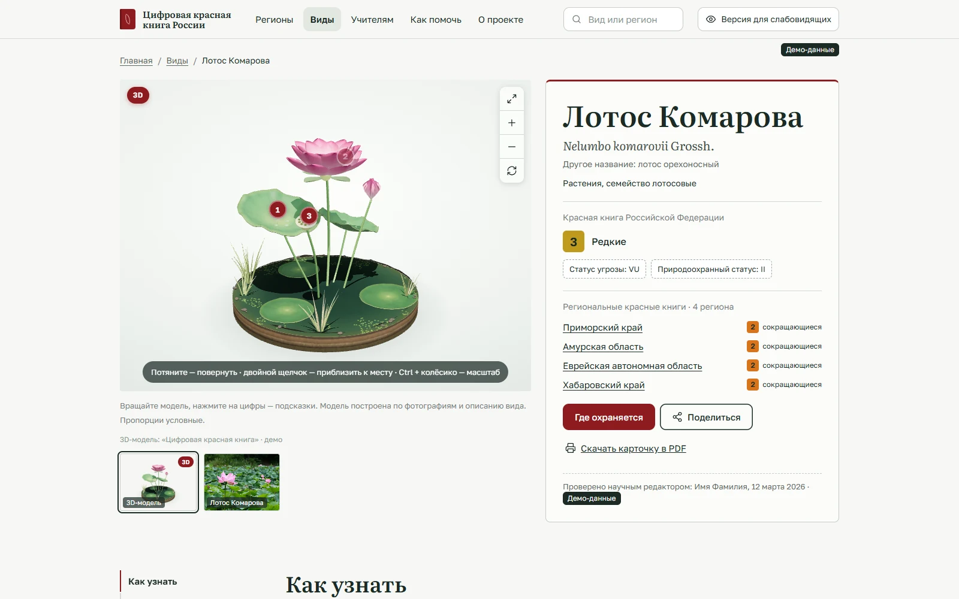Jump to Как узнать sidebar section
This screenshot has height=599, width=959.
click(x=153, y=582)
